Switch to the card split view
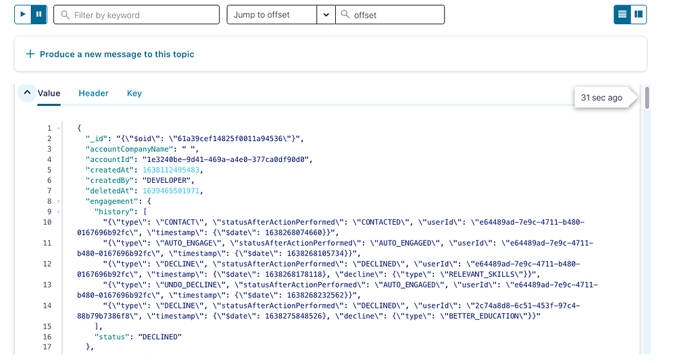The width and height of the screenshot is (692, 363). (639, 14)
